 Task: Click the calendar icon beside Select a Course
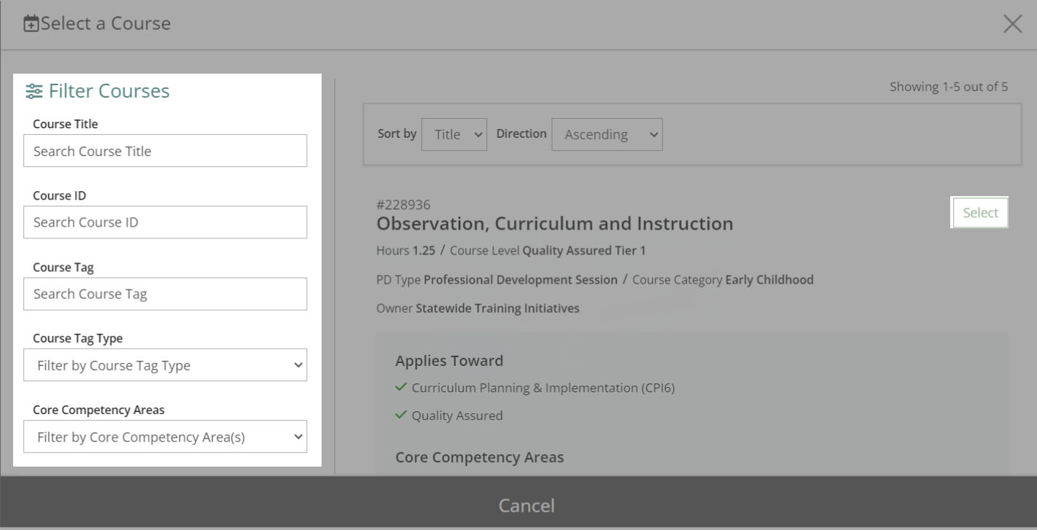30,23
